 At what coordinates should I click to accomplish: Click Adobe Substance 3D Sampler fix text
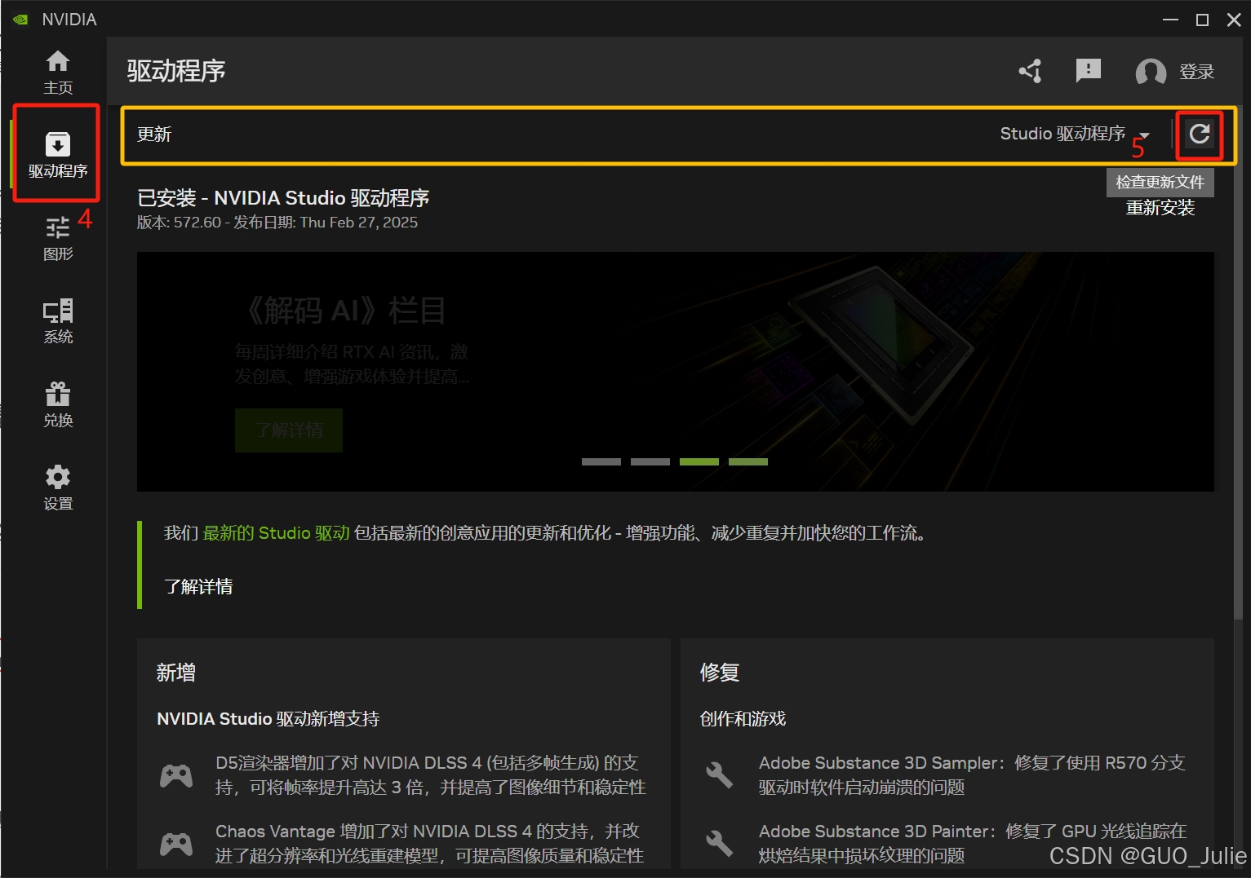pyautogui.click(x=972, y=775)
